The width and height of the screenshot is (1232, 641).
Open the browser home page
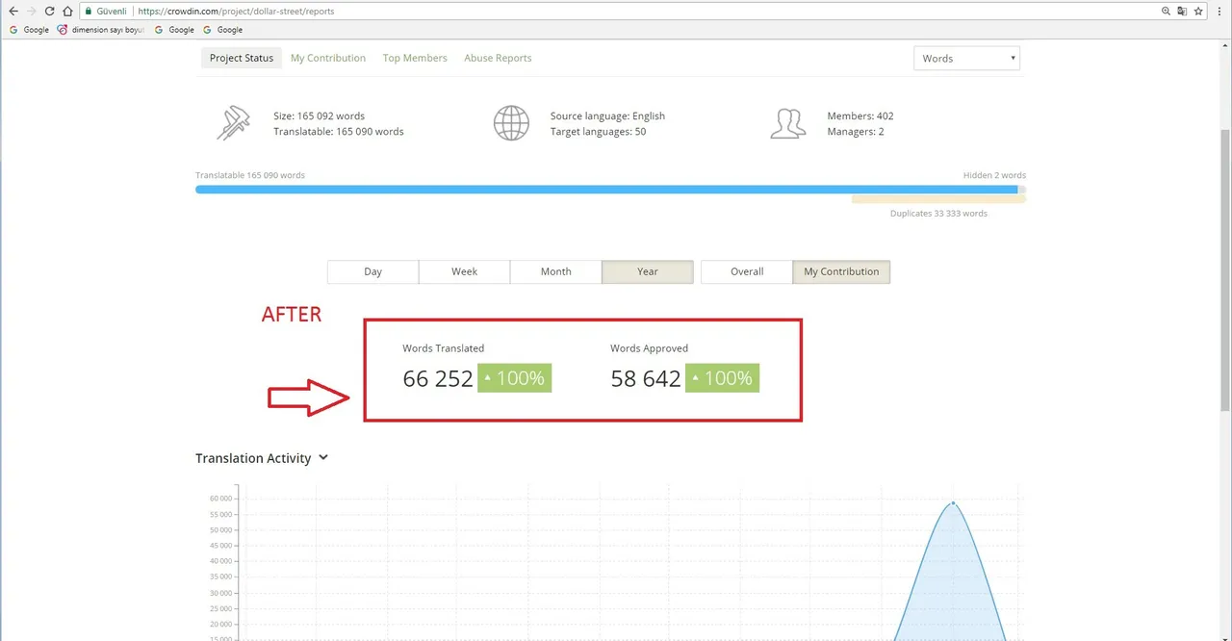[67, 12]
